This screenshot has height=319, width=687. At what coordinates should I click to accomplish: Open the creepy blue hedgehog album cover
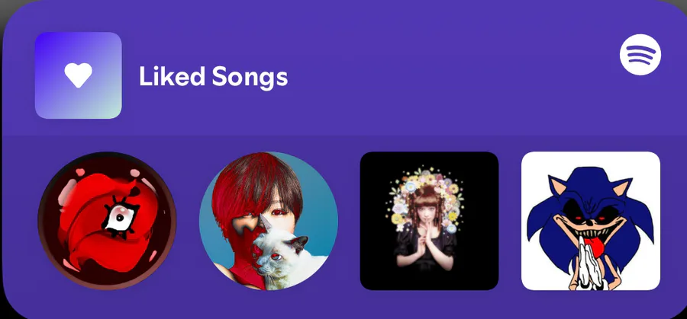coord(591,221)
